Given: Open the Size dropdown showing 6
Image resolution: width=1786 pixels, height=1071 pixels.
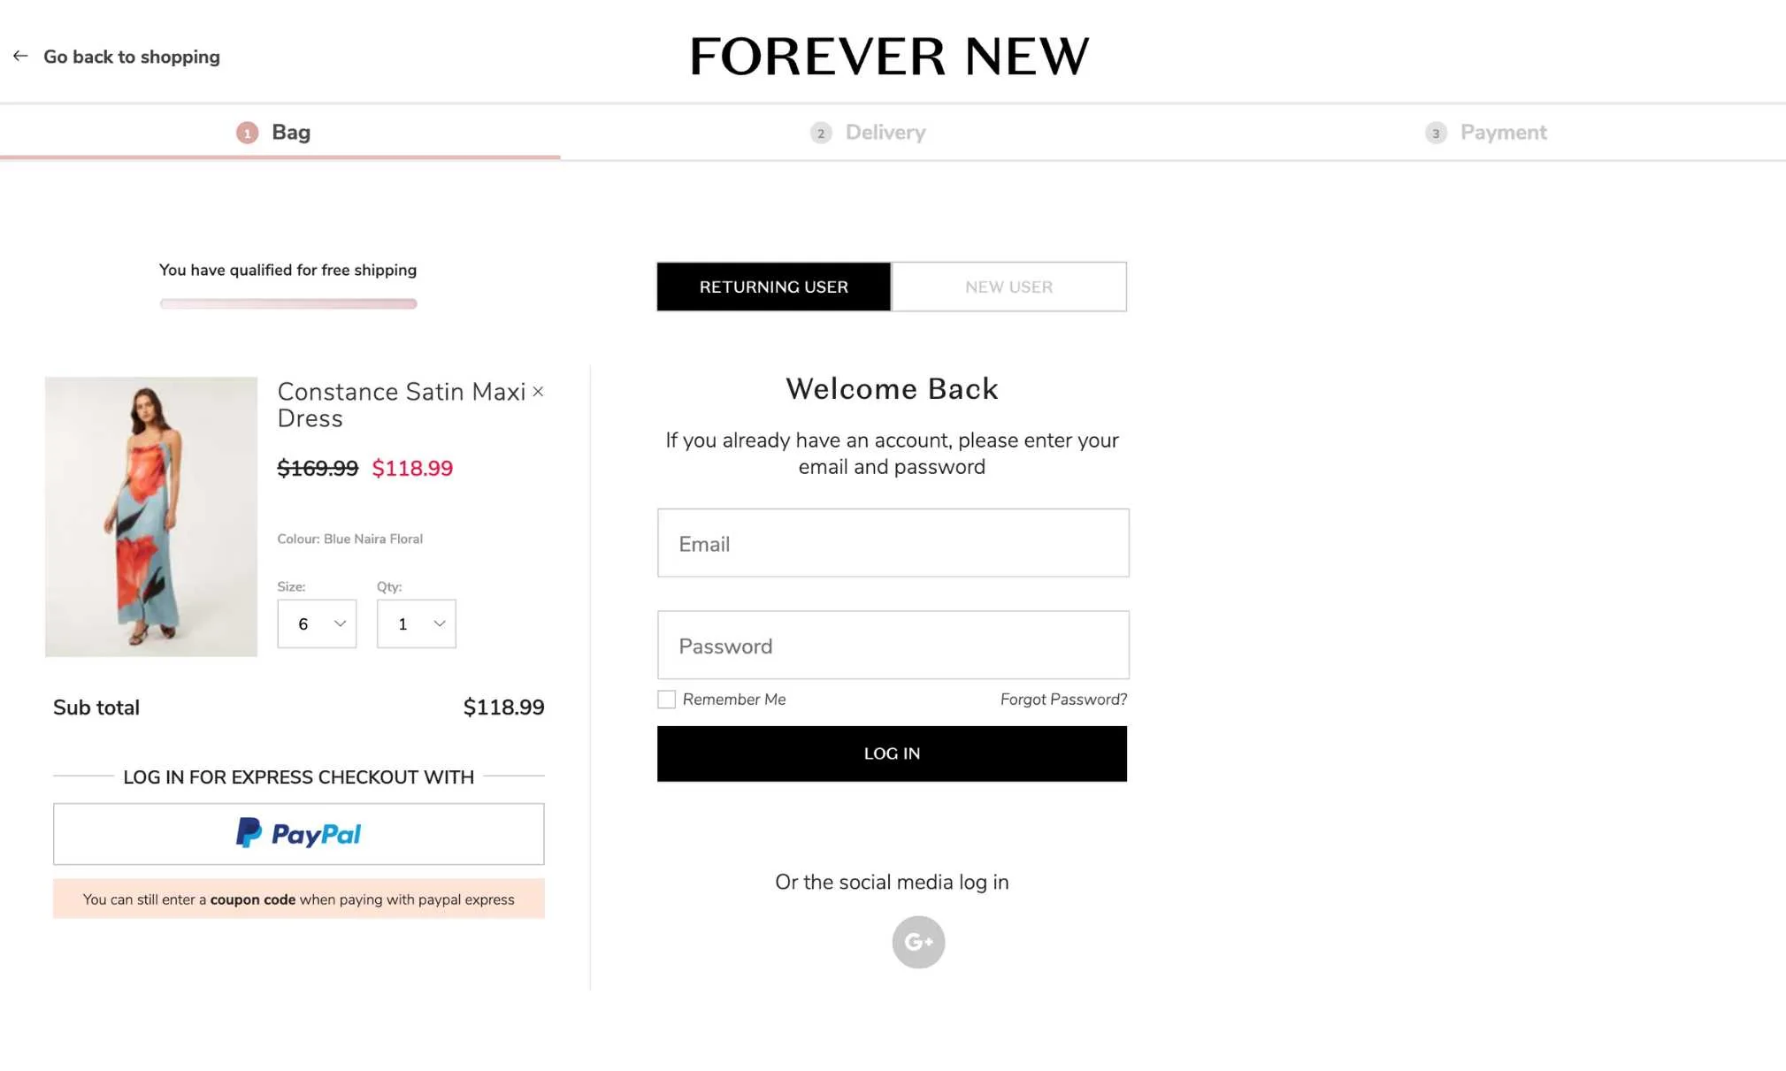Looking at the screenshot, I should (x=316, y=623).
